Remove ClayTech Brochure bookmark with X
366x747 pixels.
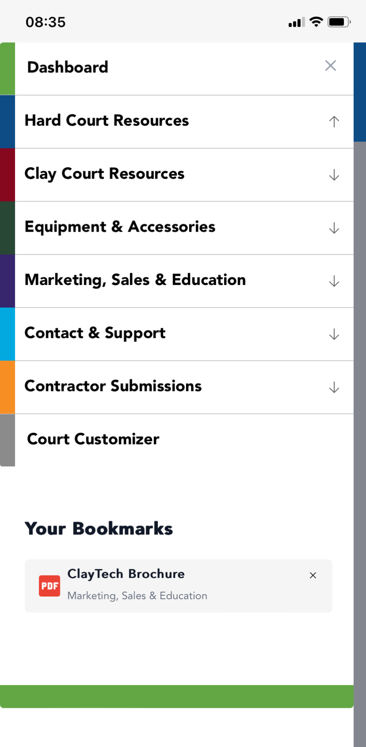click(313, 575)
